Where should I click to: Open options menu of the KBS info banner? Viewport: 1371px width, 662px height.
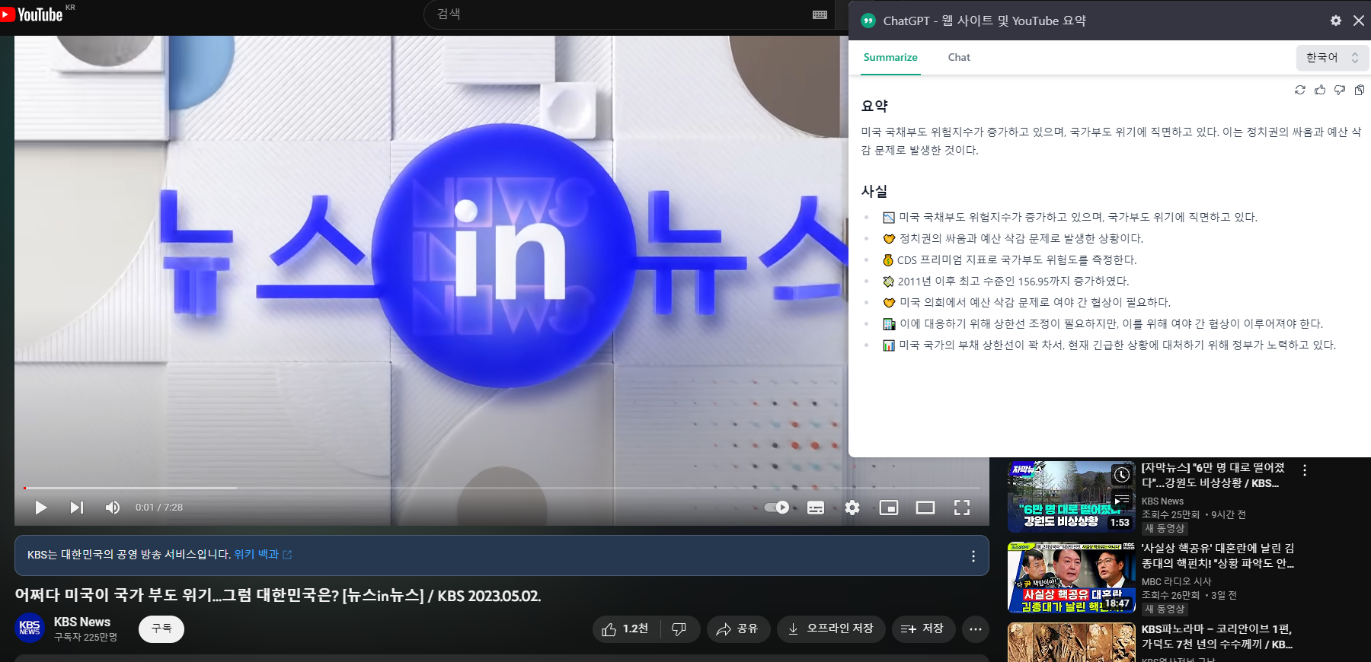973,556
